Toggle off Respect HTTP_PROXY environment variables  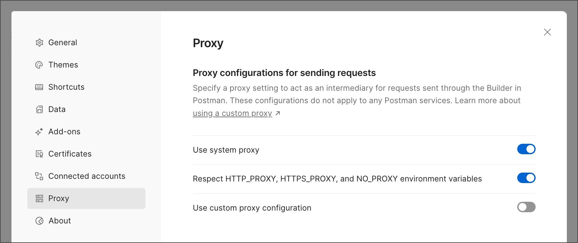pos(526,178)
